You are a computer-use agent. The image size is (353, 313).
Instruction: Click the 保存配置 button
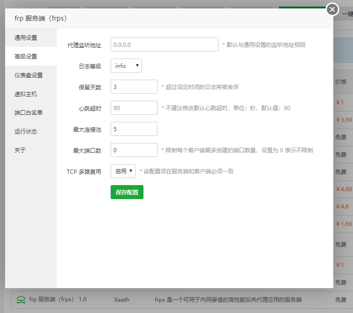click(x=127, y=192)
